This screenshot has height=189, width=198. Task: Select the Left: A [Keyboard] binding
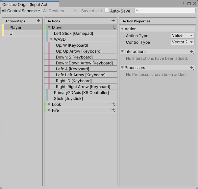click(x=81, y=69)
